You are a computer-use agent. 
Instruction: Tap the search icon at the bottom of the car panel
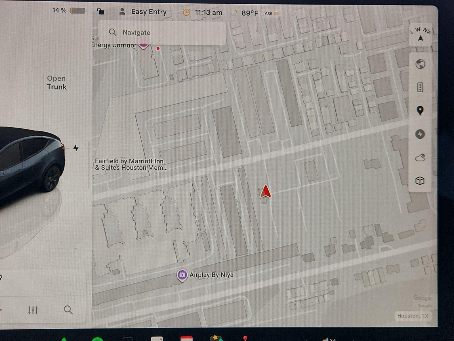[68, 310]
